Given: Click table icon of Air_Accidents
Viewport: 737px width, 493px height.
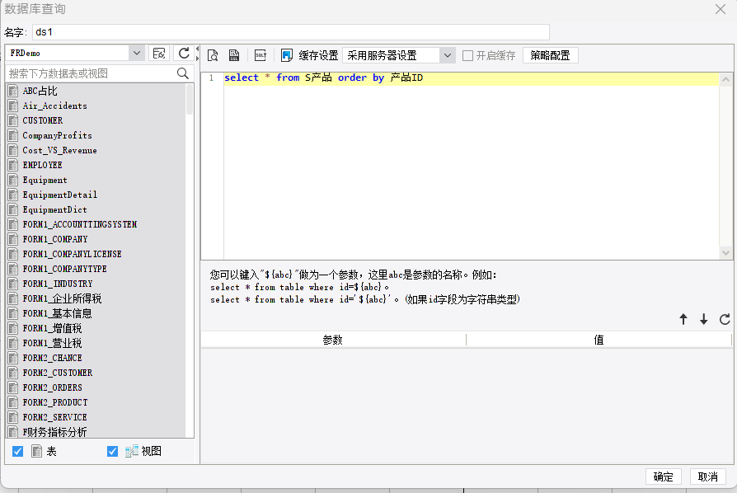Looking at the screenshot, I should click(x=13, y=106).
